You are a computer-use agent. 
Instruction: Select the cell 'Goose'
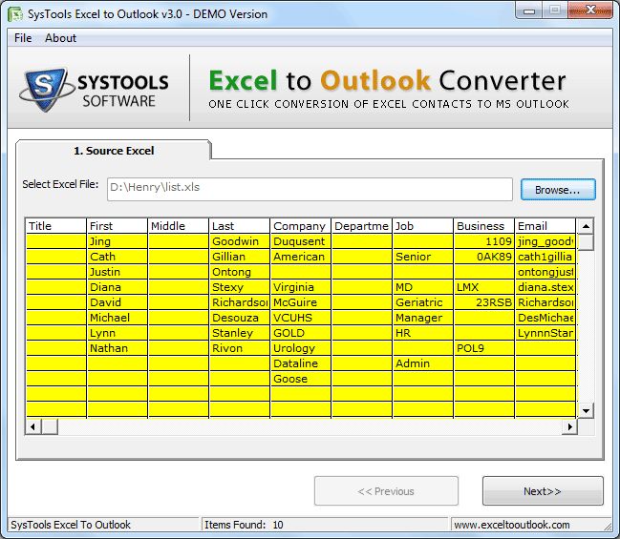click(301, 379)
